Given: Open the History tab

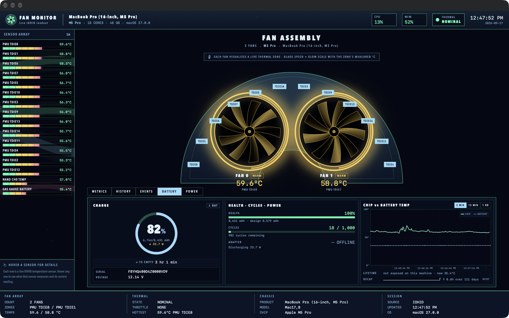Looking at the screenshot, I should (x=123, y=191).
